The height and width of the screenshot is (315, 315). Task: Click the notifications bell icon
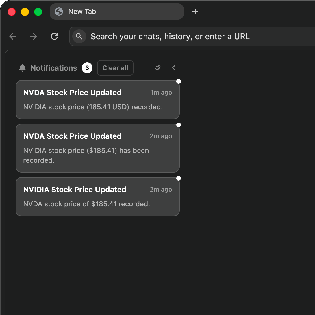22,68
